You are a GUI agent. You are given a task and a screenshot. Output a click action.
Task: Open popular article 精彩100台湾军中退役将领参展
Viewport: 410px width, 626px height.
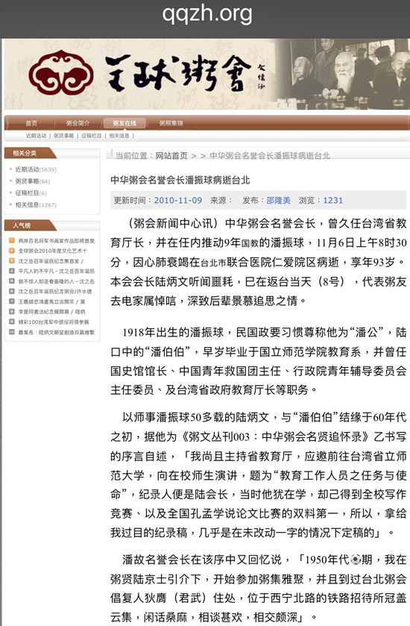pos(54,322)
